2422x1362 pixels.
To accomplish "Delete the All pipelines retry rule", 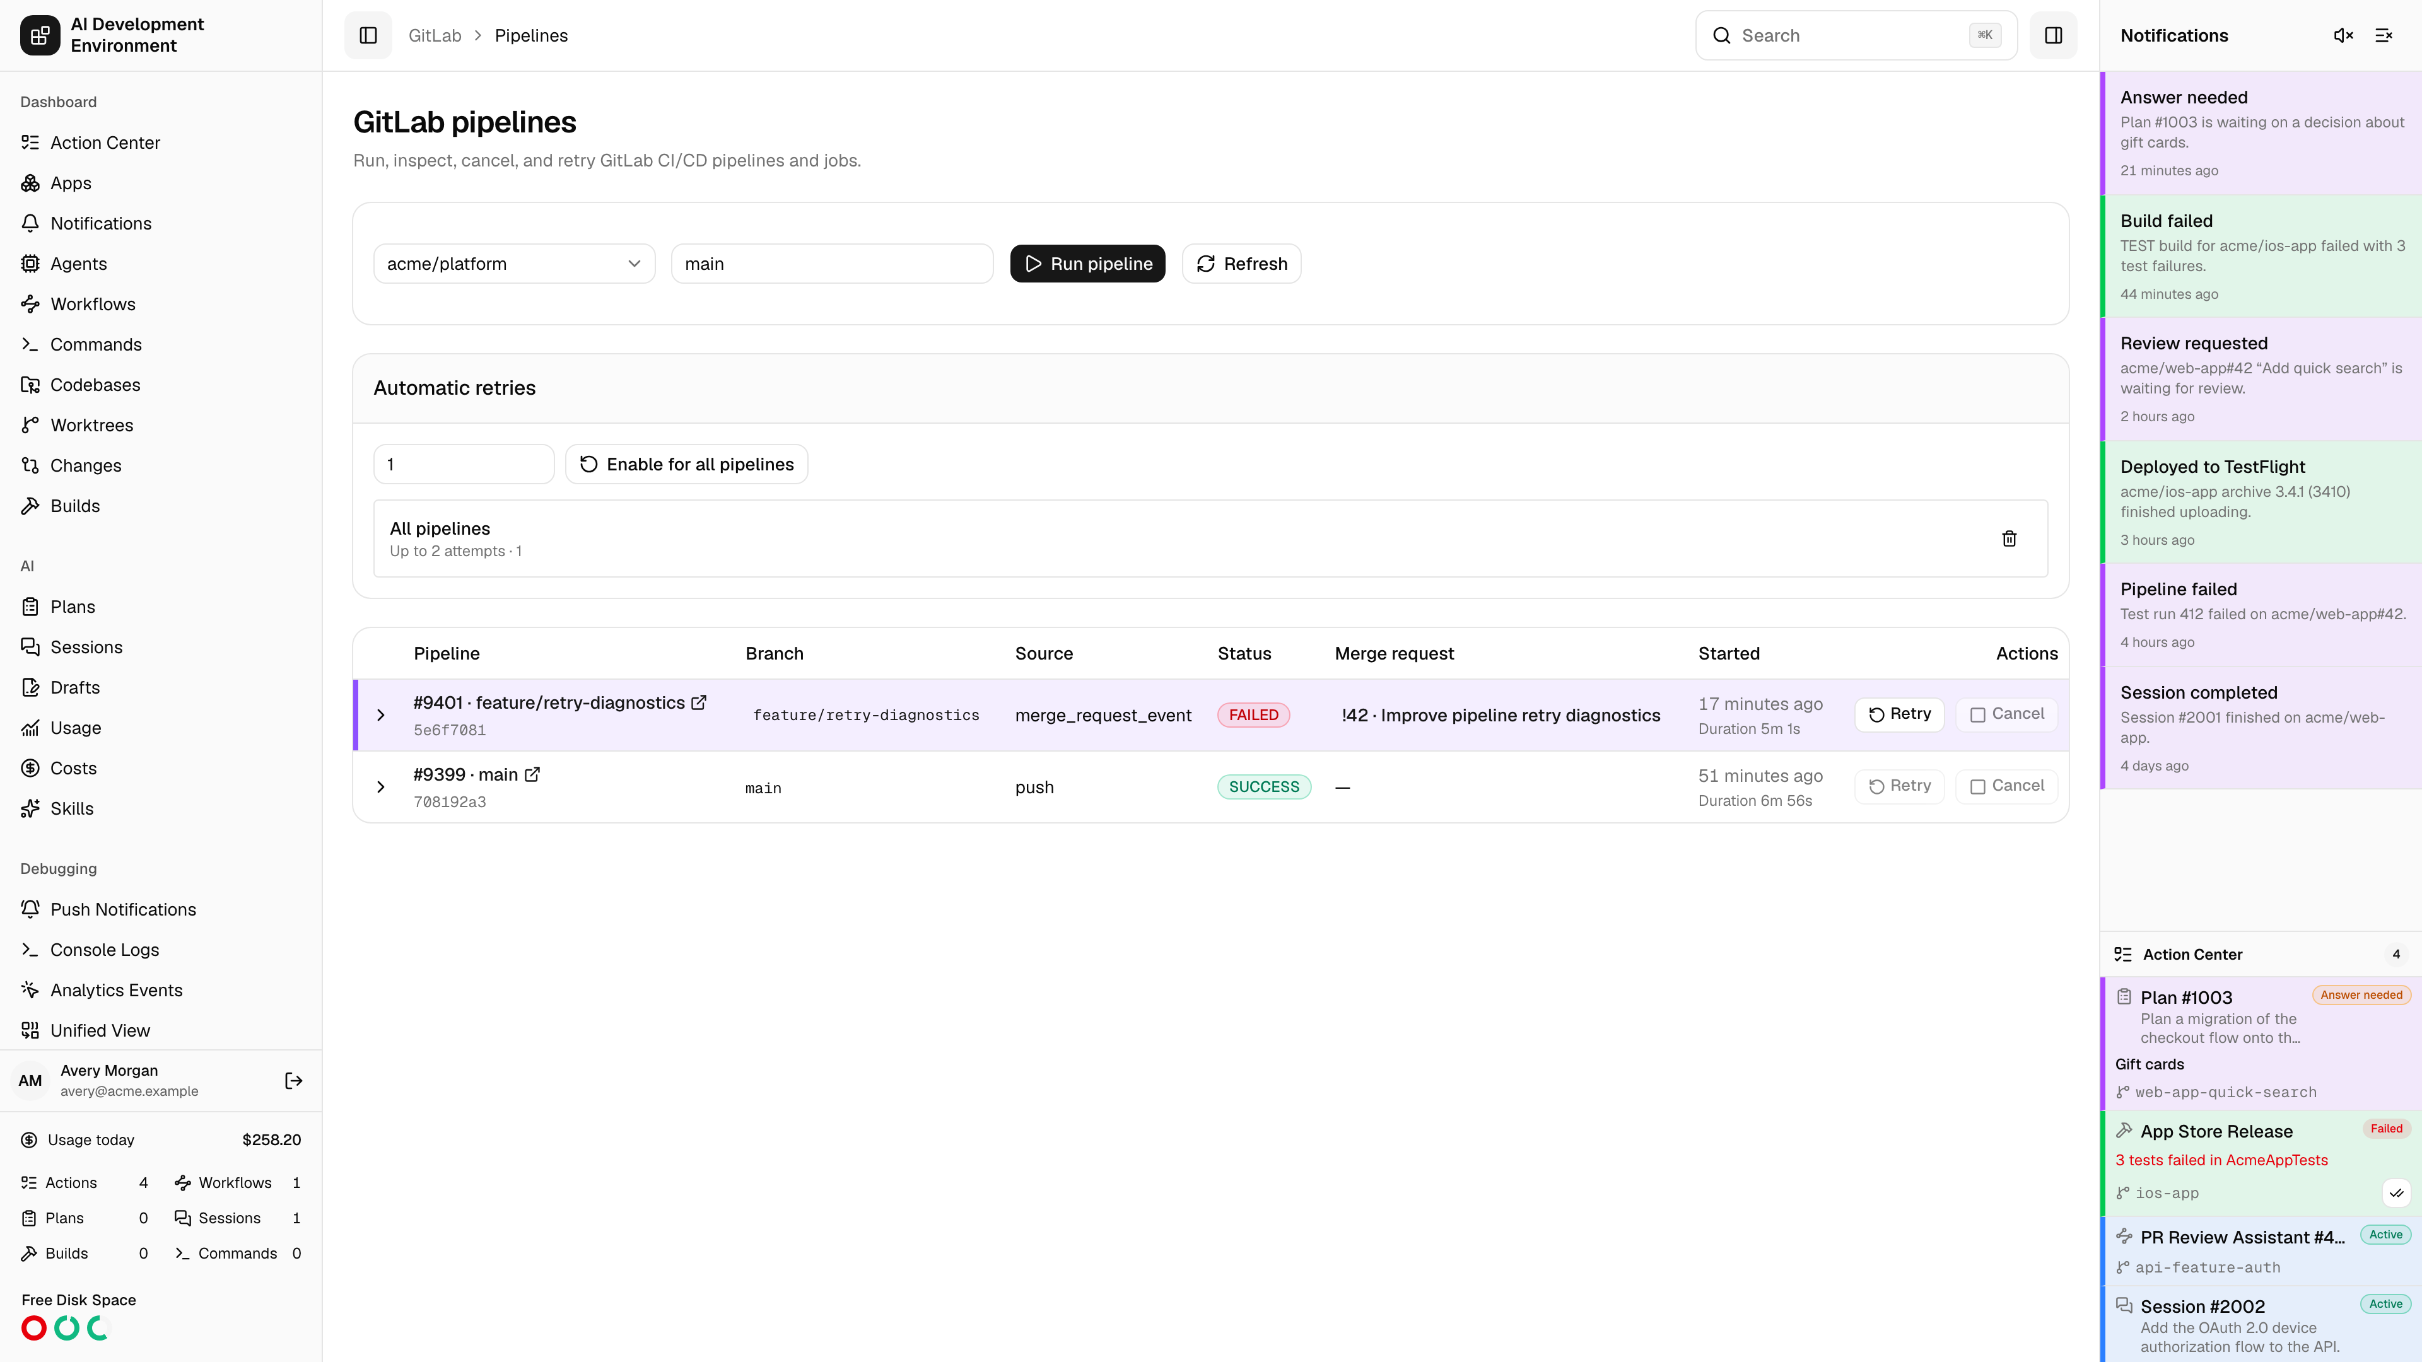I will pyautogui.click(x=2010, y=538).
